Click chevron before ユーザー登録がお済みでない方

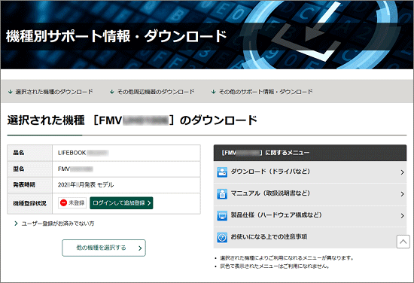click(16, 224)
